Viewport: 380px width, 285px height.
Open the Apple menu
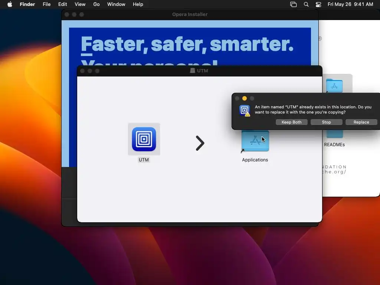click(x=10, y=4)
